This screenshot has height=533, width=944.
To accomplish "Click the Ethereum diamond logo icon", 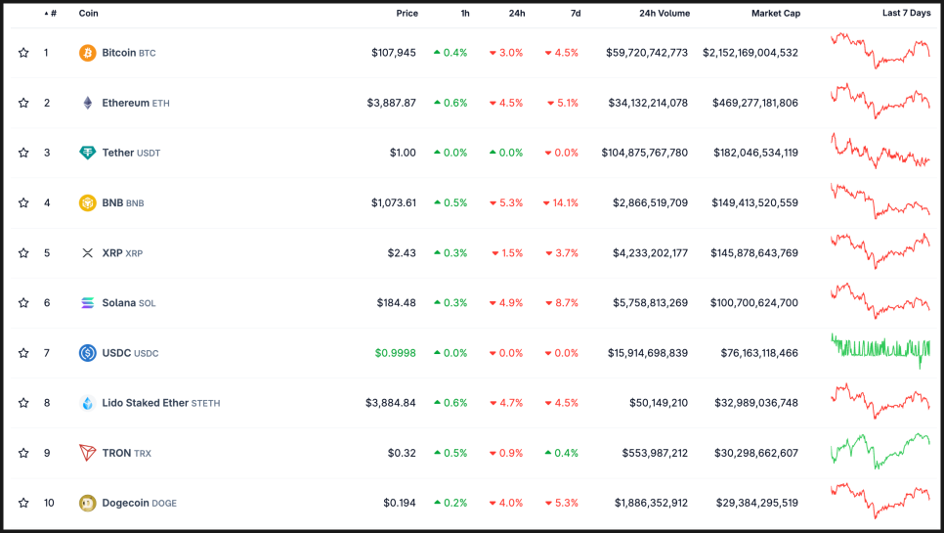I will click(88, 103).
